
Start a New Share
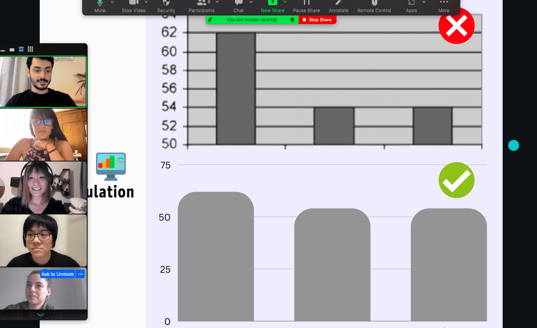272,6
